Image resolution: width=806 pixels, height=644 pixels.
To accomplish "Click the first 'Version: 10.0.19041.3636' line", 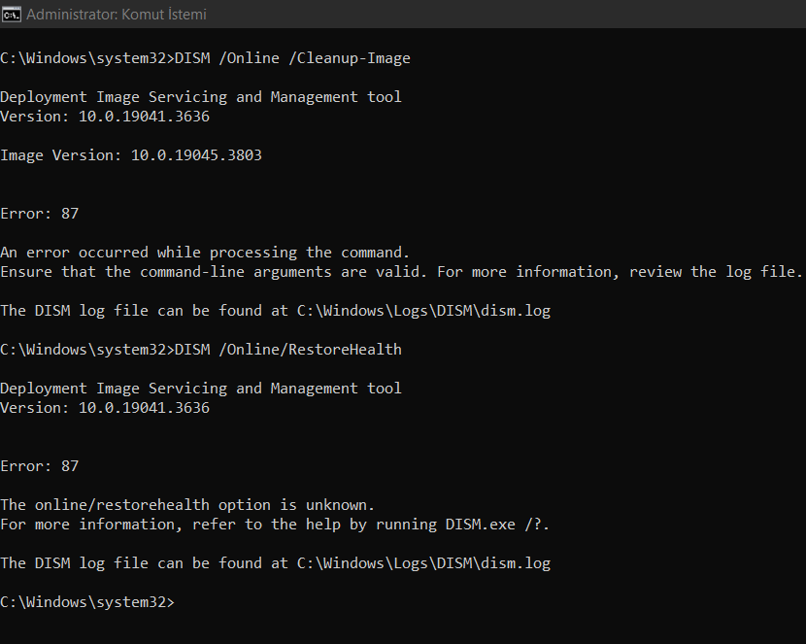I will click(x=104, y=117).
